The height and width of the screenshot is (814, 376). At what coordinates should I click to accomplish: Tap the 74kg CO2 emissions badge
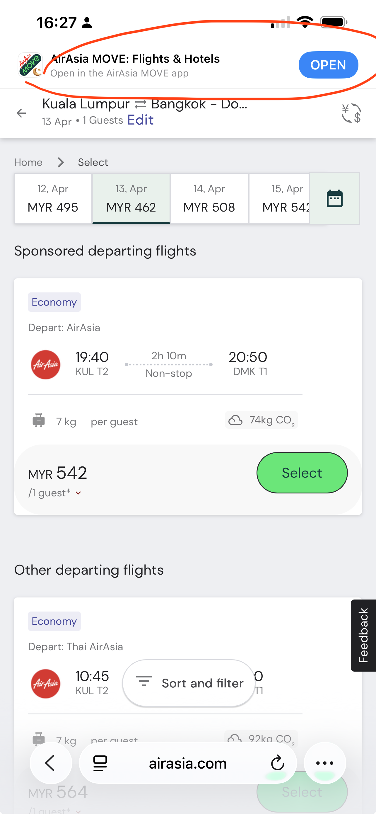coord(261,420)
